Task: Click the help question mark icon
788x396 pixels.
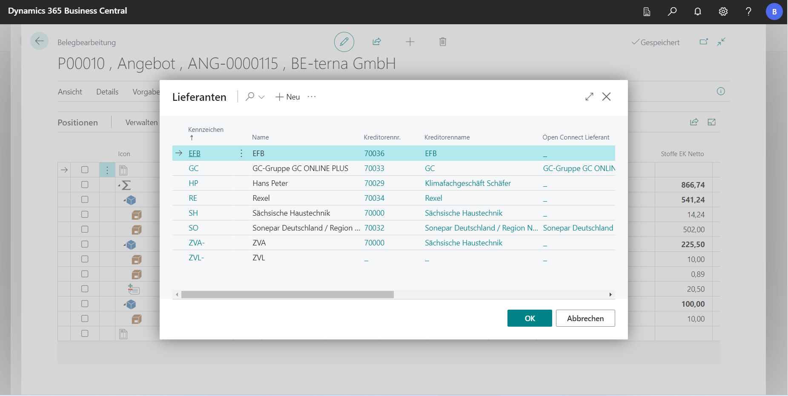Action: click(x=748, y=11)
